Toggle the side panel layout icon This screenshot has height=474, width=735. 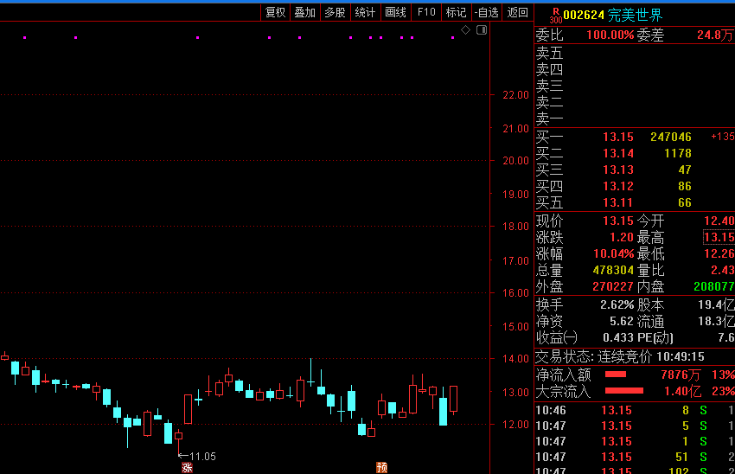pos(482,30)
